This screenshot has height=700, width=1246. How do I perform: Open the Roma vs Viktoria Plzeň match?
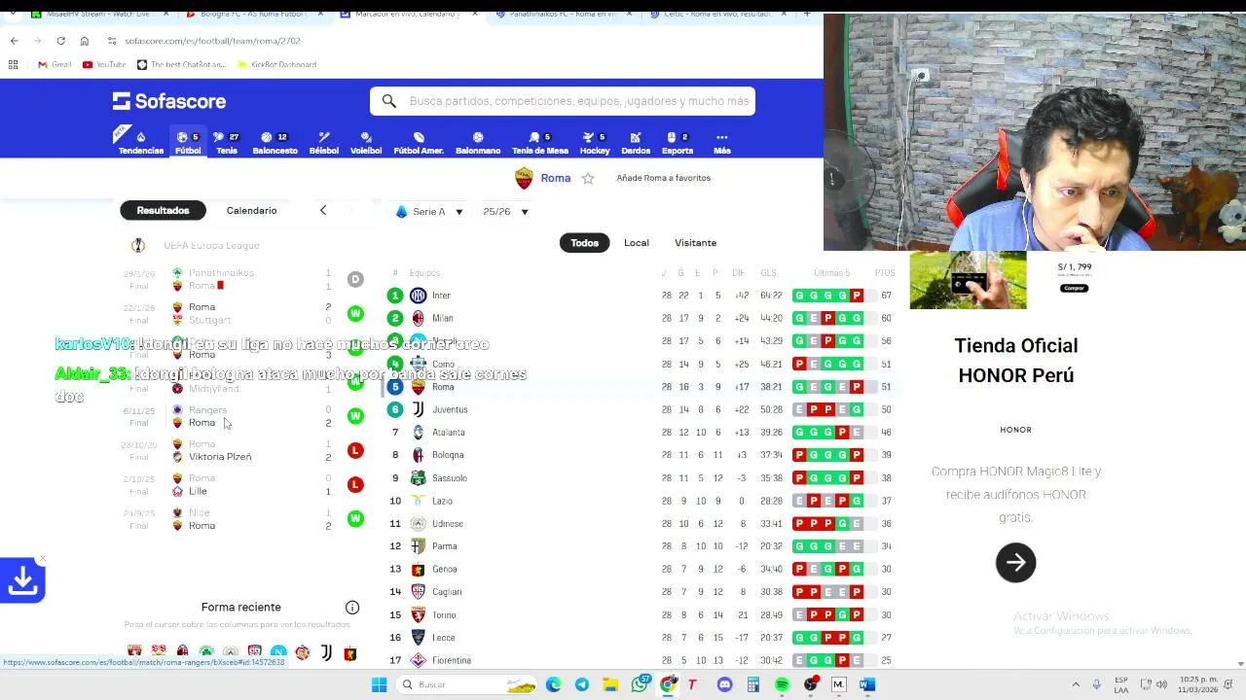tap(243, 450)
